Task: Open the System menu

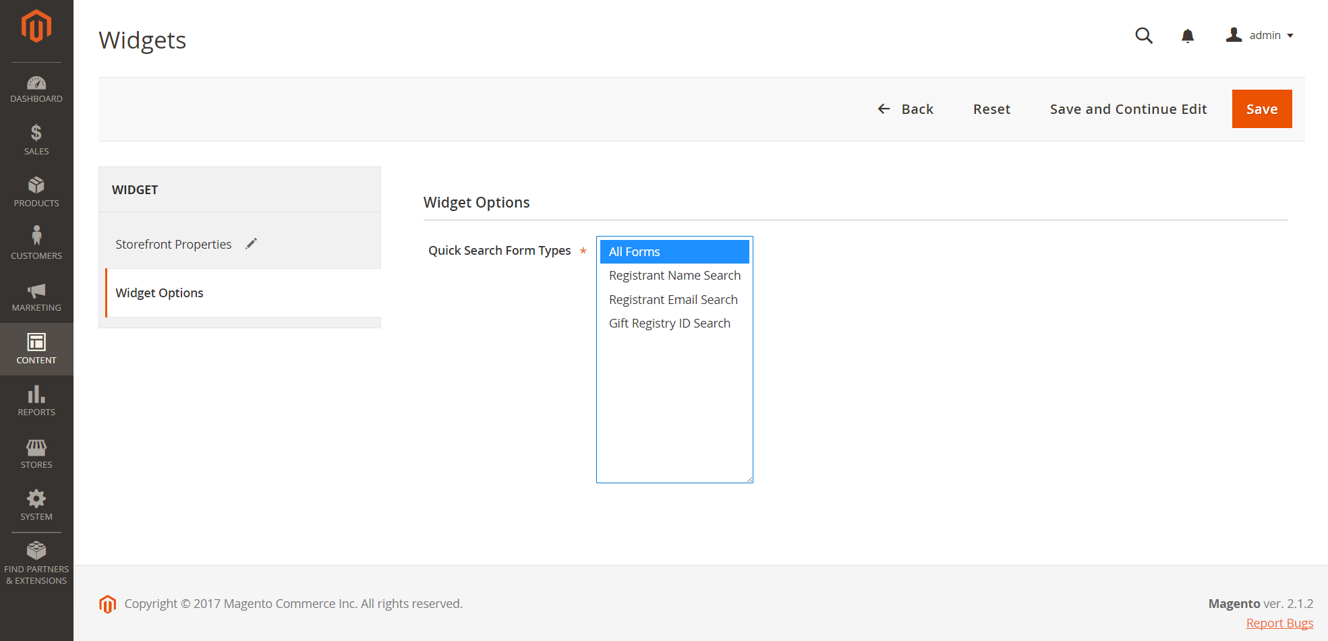Action: pyautogui.click(x=36, y=506)
